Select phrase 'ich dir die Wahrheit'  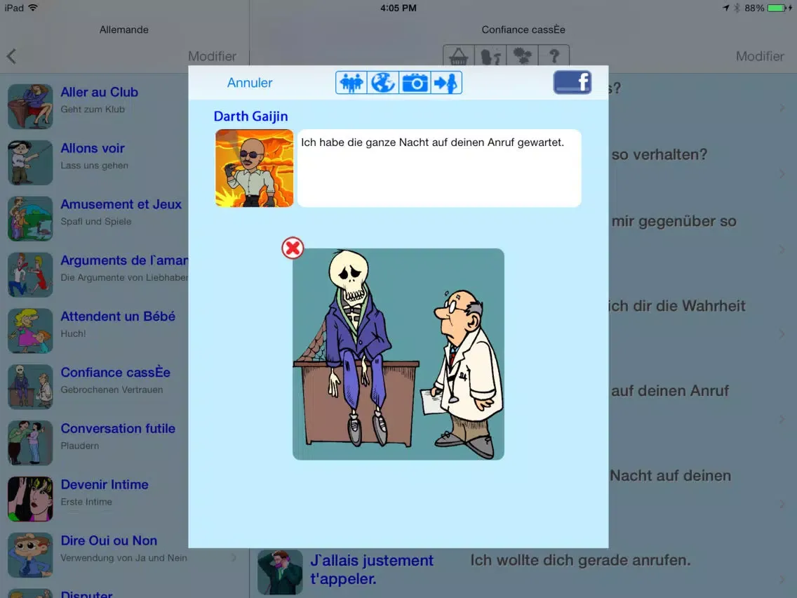[678, 305]
